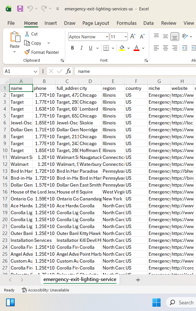Click cell New York in region column
The width and height of the screenshot is (196, 311).
113,199
